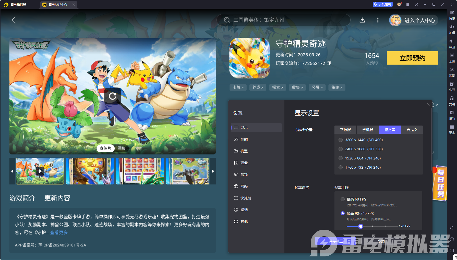Select the map screenshot thumbnail
The image size is (457, 260).
pyautogui.click(x=188, y=171)
